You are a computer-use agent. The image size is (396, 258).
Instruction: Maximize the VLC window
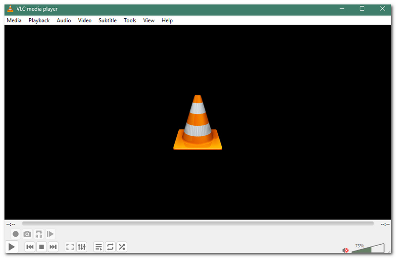[x=362, y=8]
